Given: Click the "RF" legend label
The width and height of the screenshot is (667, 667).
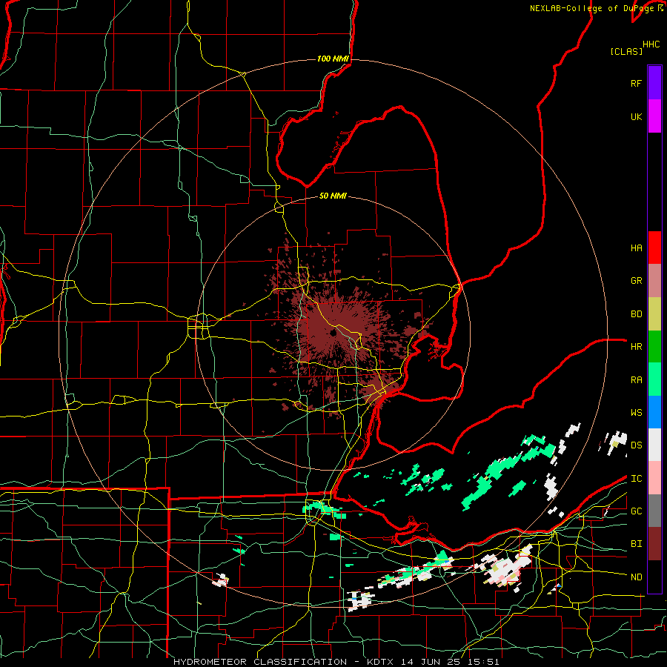Looking at the screenshot, I should tap(636, 83).
